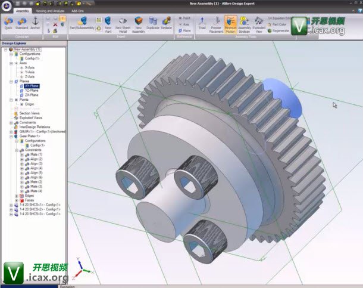Open the Precise Placement tool
363x288 pixels.
(x=216, y=24)
